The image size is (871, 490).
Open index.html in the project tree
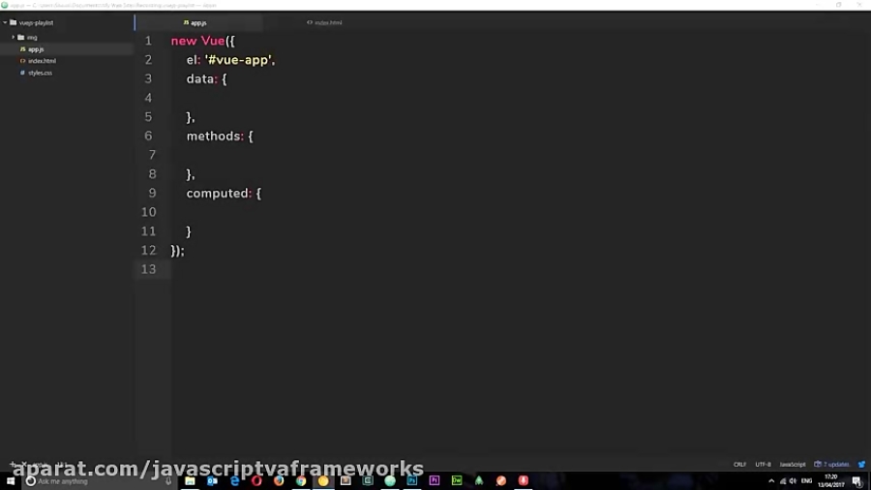42,61
